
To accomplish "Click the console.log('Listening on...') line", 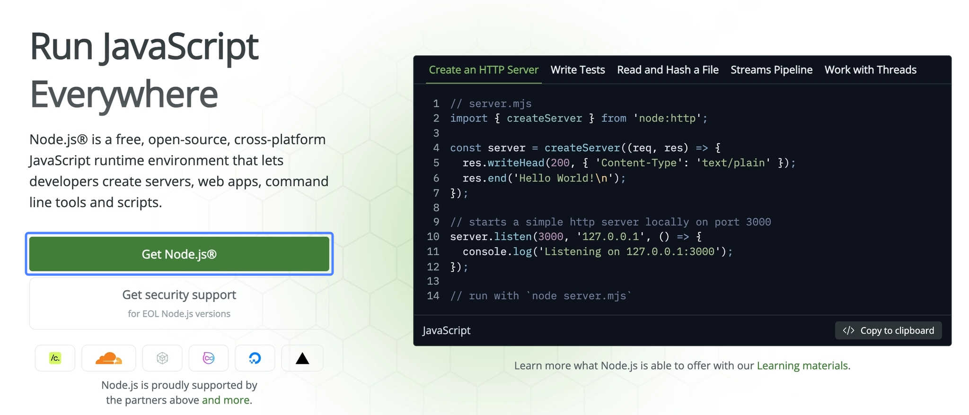I will tap(598, 252).
